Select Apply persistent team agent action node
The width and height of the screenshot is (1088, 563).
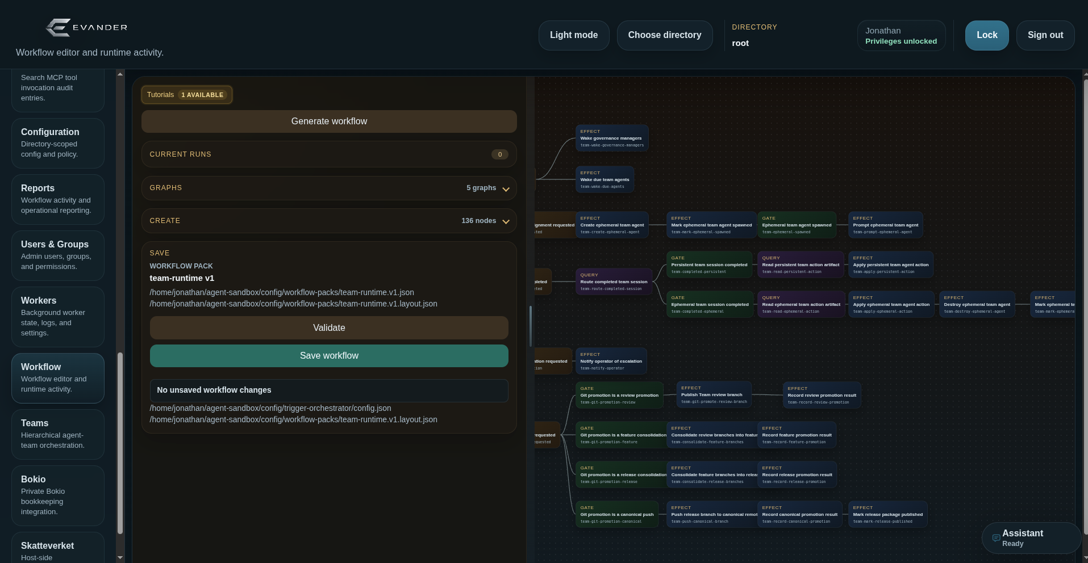point(891,265)
